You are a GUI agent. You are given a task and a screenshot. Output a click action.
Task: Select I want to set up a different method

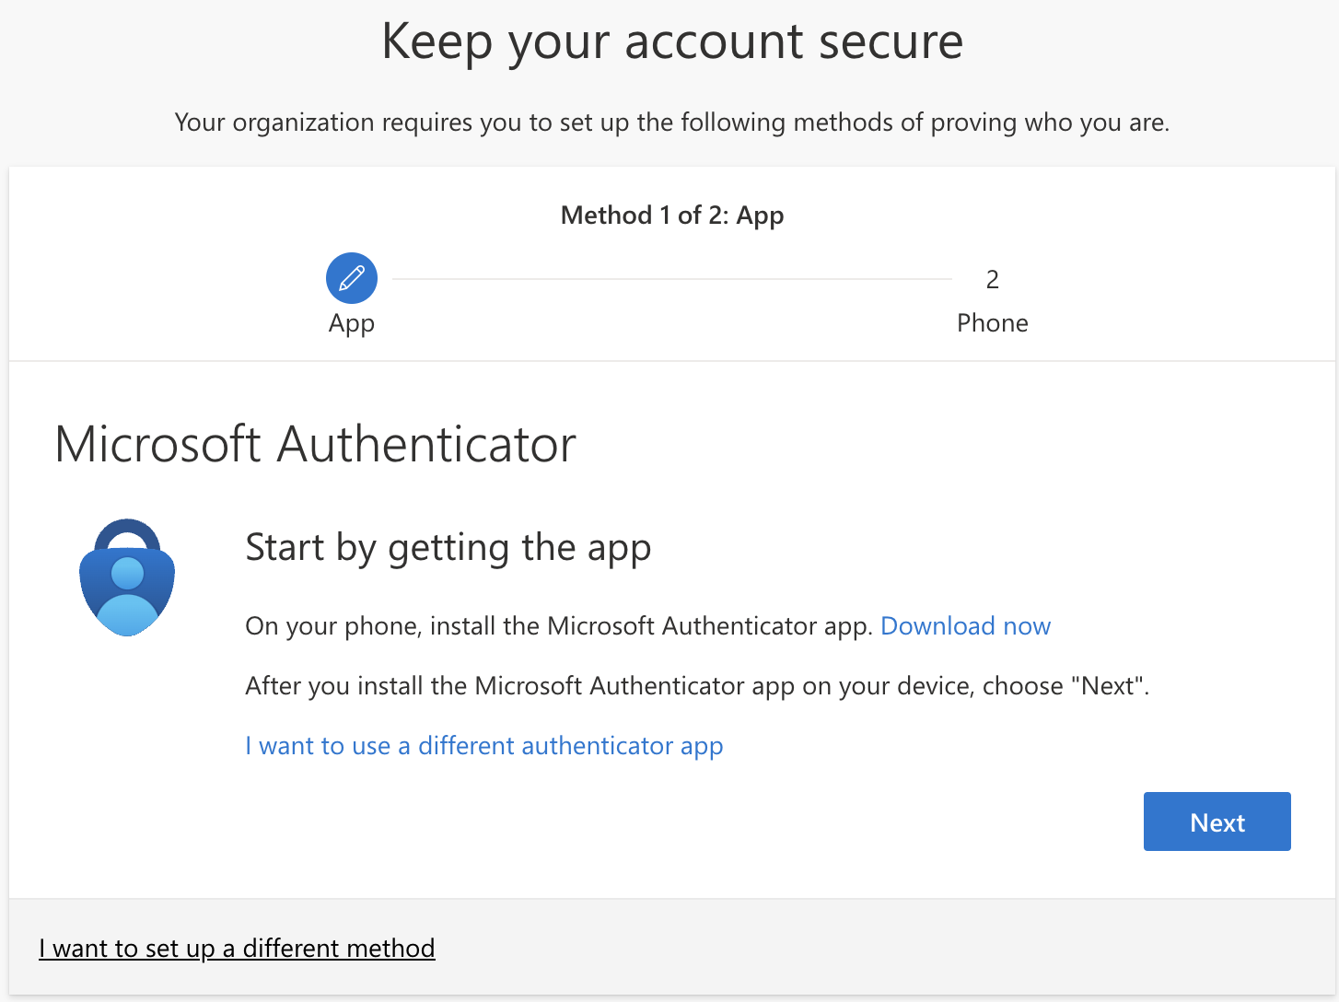(x=237, y=949)
